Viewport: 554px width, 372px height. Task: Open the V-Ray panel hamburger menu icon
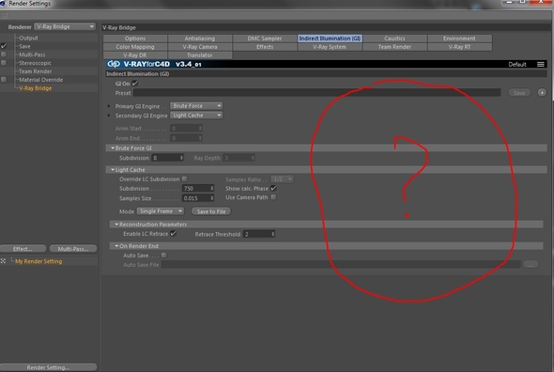[x=540, y=65]
